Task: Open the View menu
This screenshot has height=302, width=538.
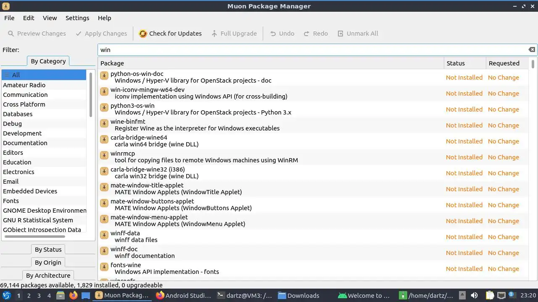Action: (50, 18)
